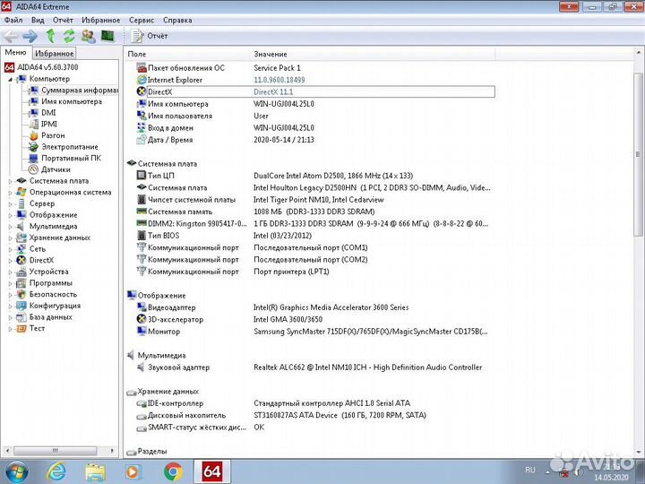This screenshot has height=484, width=645.
Task: Open the Справка menu
Action: tap(177, 20)
